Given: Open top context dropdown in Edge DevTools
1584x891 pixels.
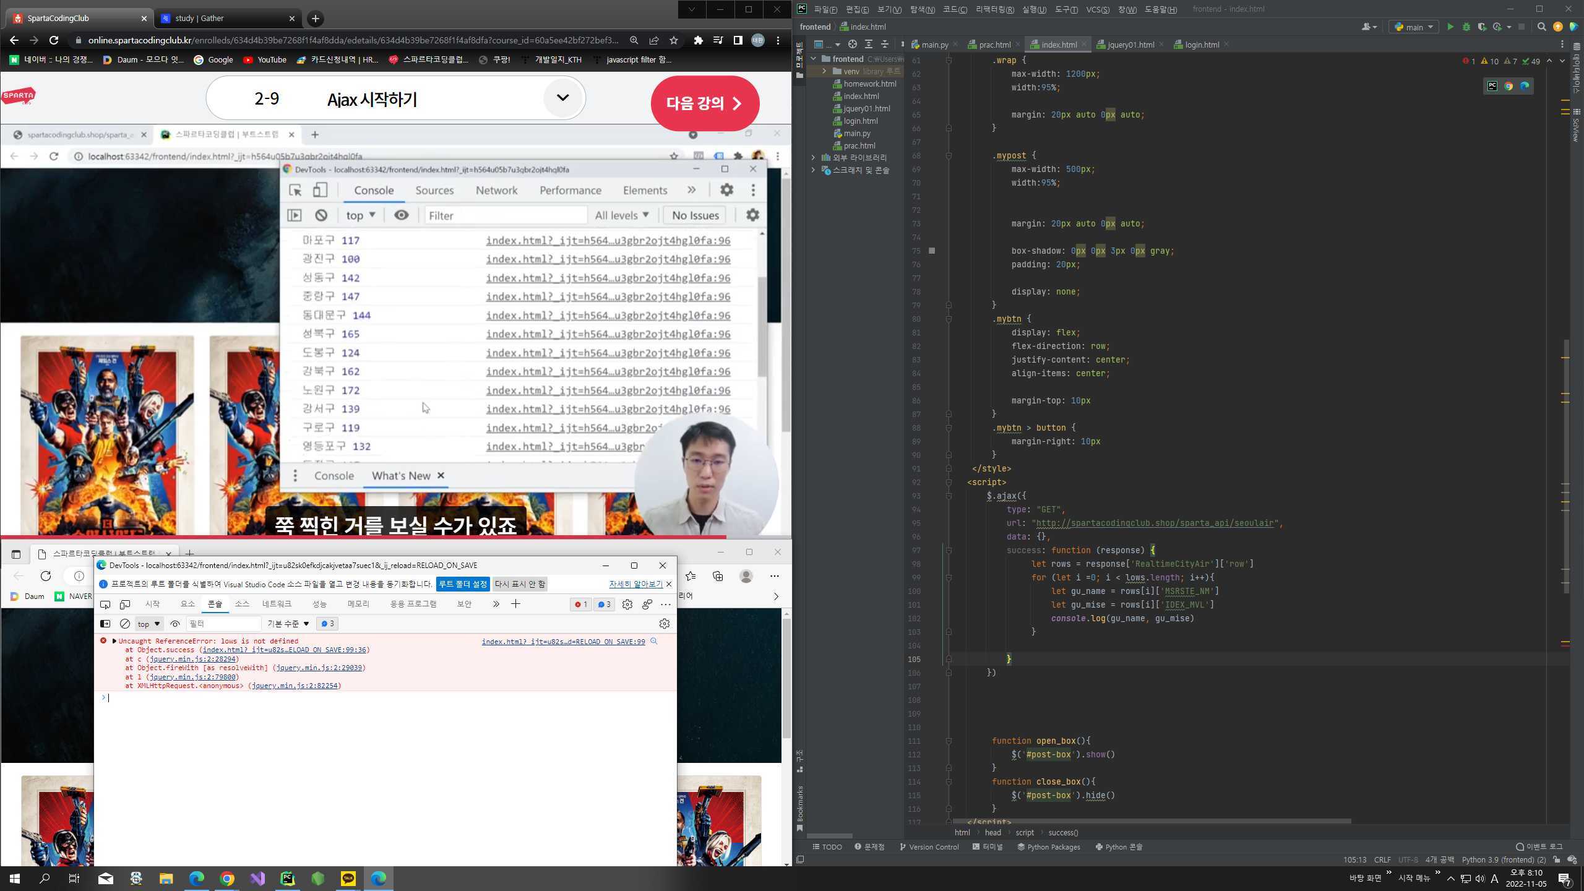Looking at the screenshot, I should 148,624.
